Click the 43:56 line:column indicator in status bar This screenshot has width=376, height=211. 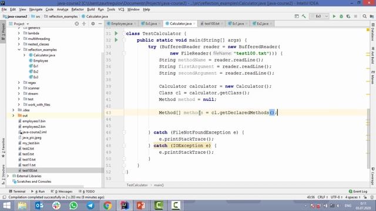click(311, 198)
